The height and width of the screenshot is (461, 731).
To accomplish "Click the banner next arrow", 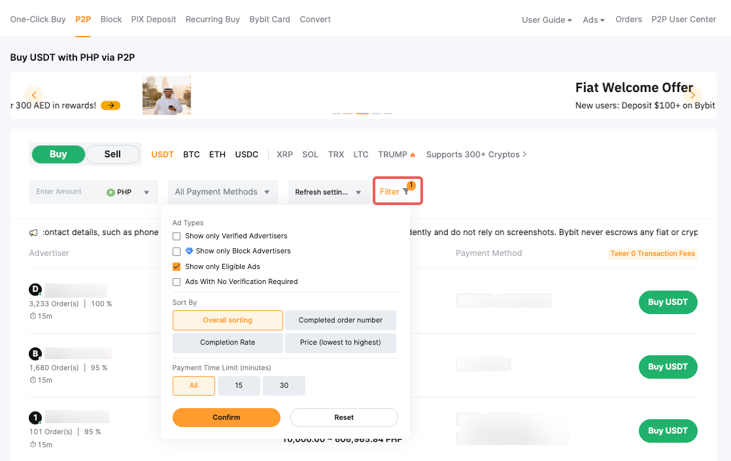I will [692, 95].
